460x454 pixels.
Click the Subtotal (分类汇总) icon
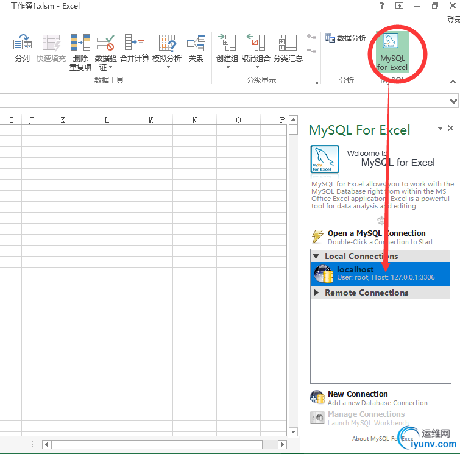coord(288,43)
